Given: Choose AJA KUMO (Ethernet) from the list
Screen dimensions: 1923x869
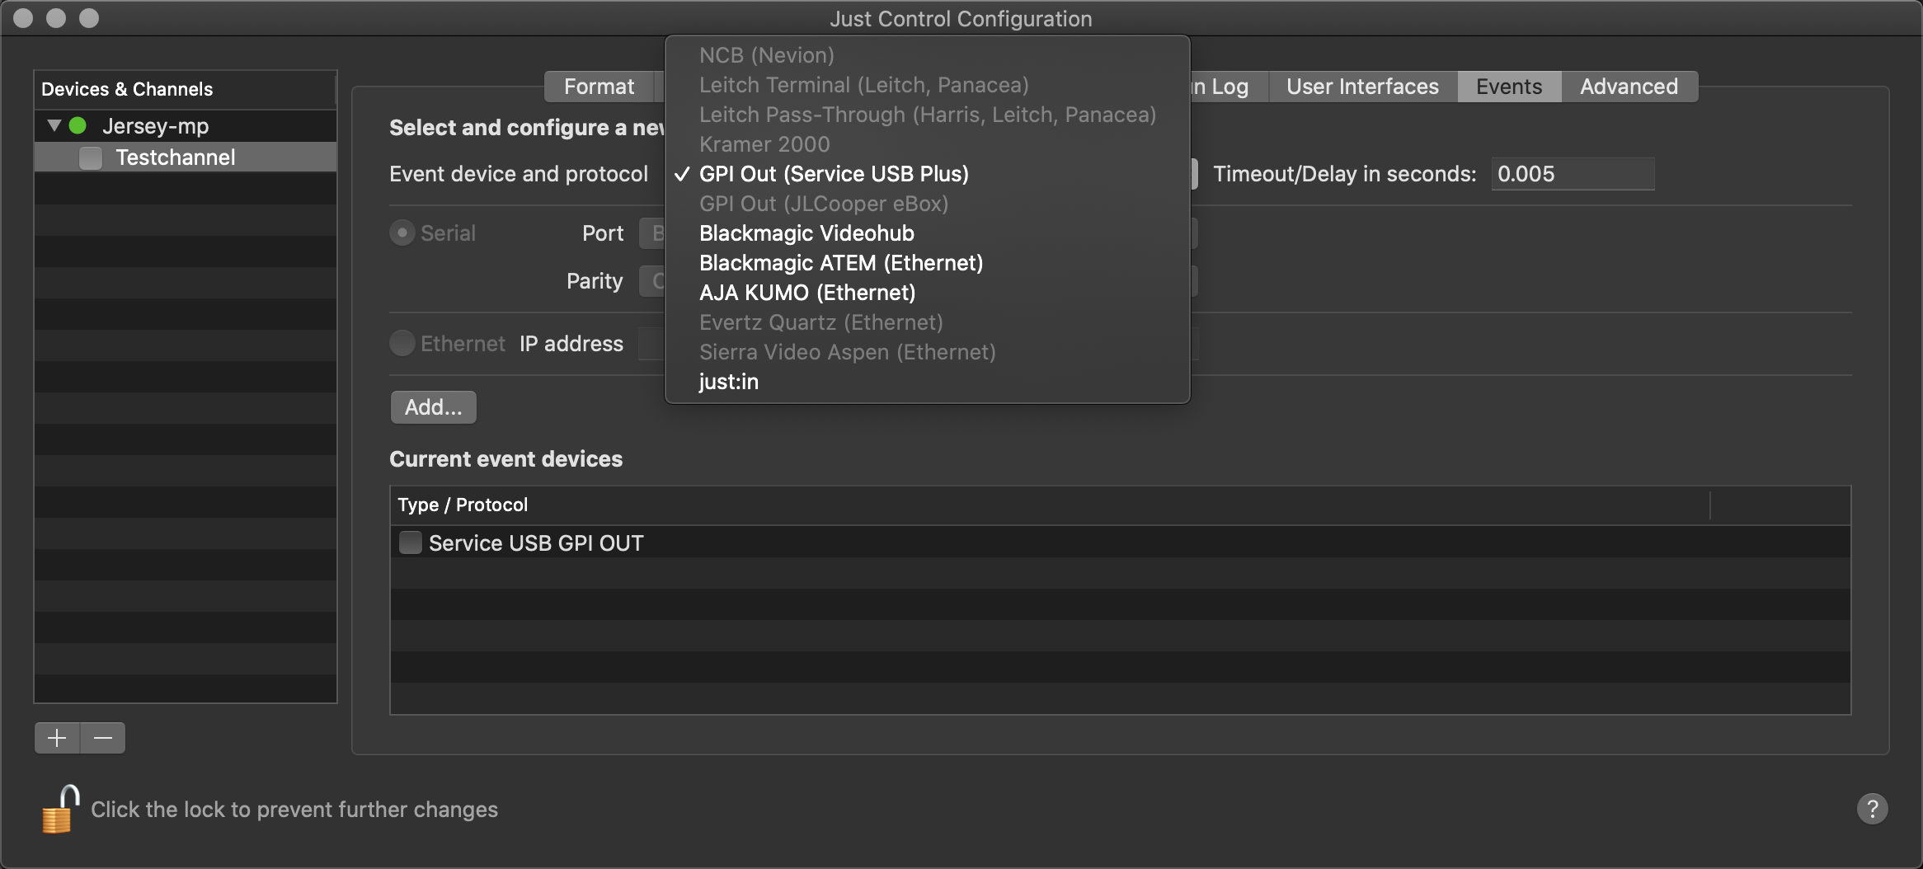Looking at the screenshot, I should 927,293.
